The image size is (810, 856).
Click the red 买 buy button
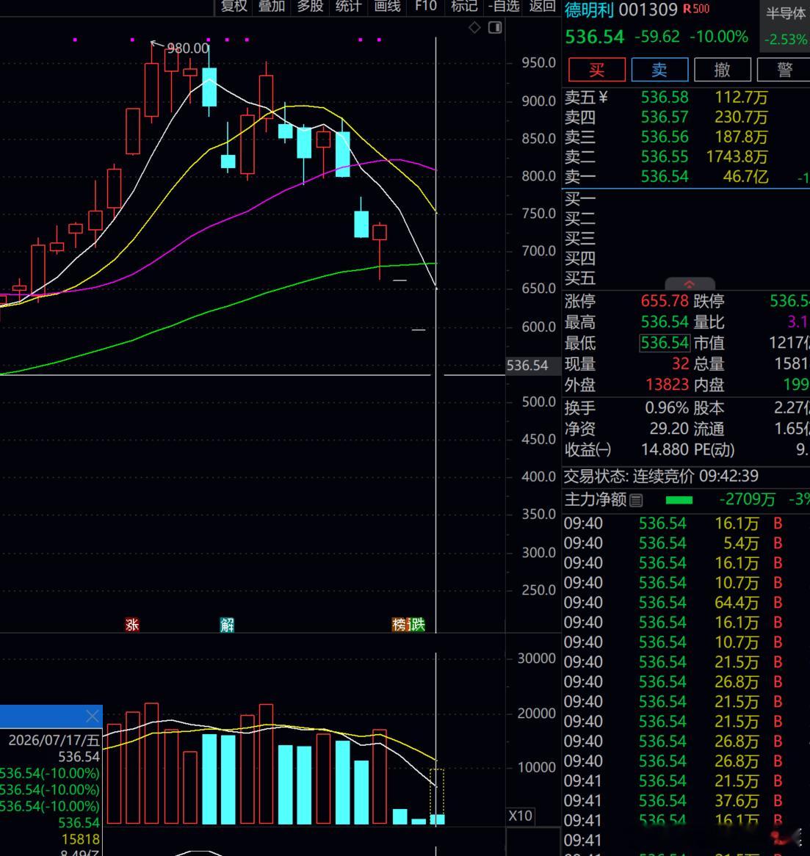point(596,70)
